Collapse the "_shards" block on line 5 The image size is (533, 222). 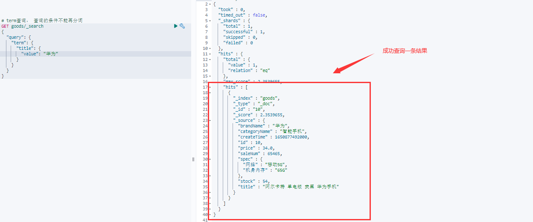tap(210, 20)
